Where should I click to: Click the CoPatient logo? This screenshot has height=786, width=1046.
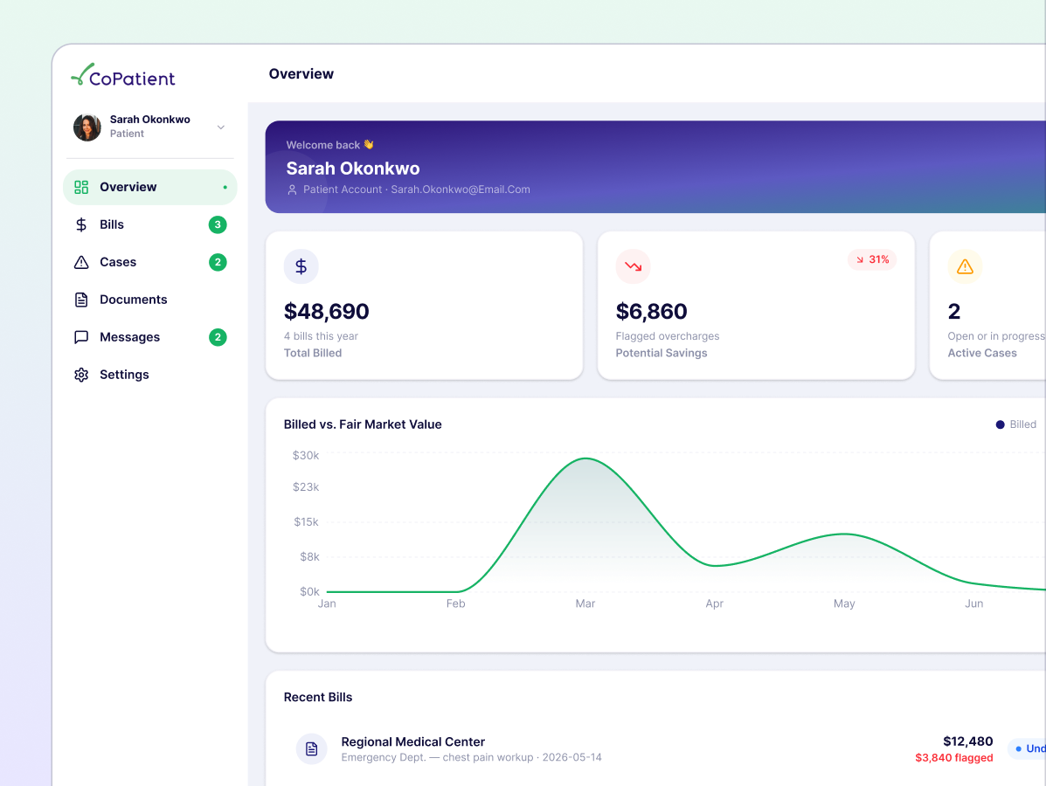tap(123, 75)
